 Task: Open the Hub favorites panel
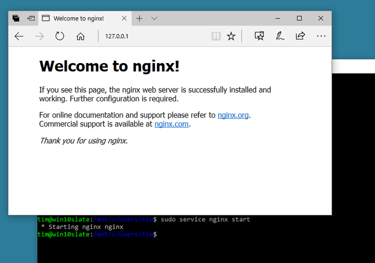click(x=259, y=36)
